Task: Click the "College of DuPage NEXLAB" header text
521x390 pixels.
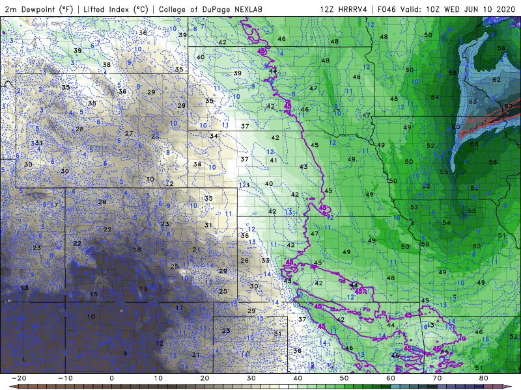Action: click(210, 10)
